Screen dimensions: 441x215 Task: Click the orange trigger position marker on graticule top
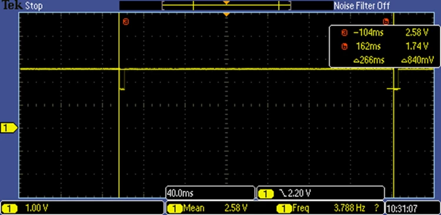226,14
